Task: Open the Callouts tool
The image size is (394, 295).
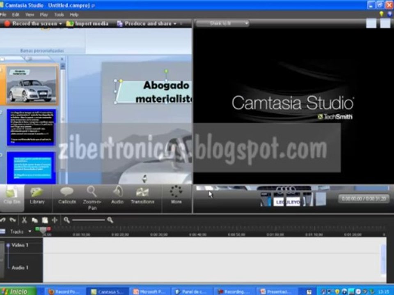Action: click(x=67, y=196)
